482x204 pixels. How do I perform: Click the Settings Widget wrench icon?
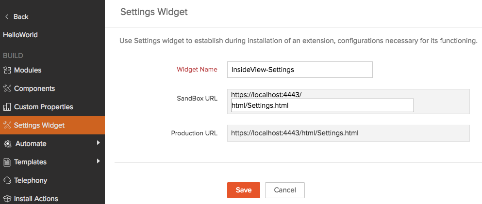[x=7, y=126]
